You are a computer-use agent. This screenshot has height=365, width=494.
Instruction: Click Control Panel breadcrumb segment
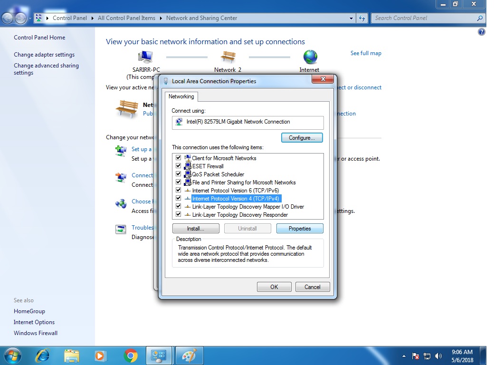pyautogui.click(x=70, y=18)
